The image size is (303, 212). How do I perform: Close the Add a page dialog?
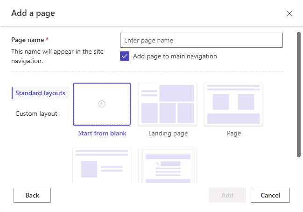[289, 14]
